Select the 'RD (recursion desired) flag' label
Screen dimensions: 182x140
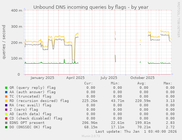(39, 101)
